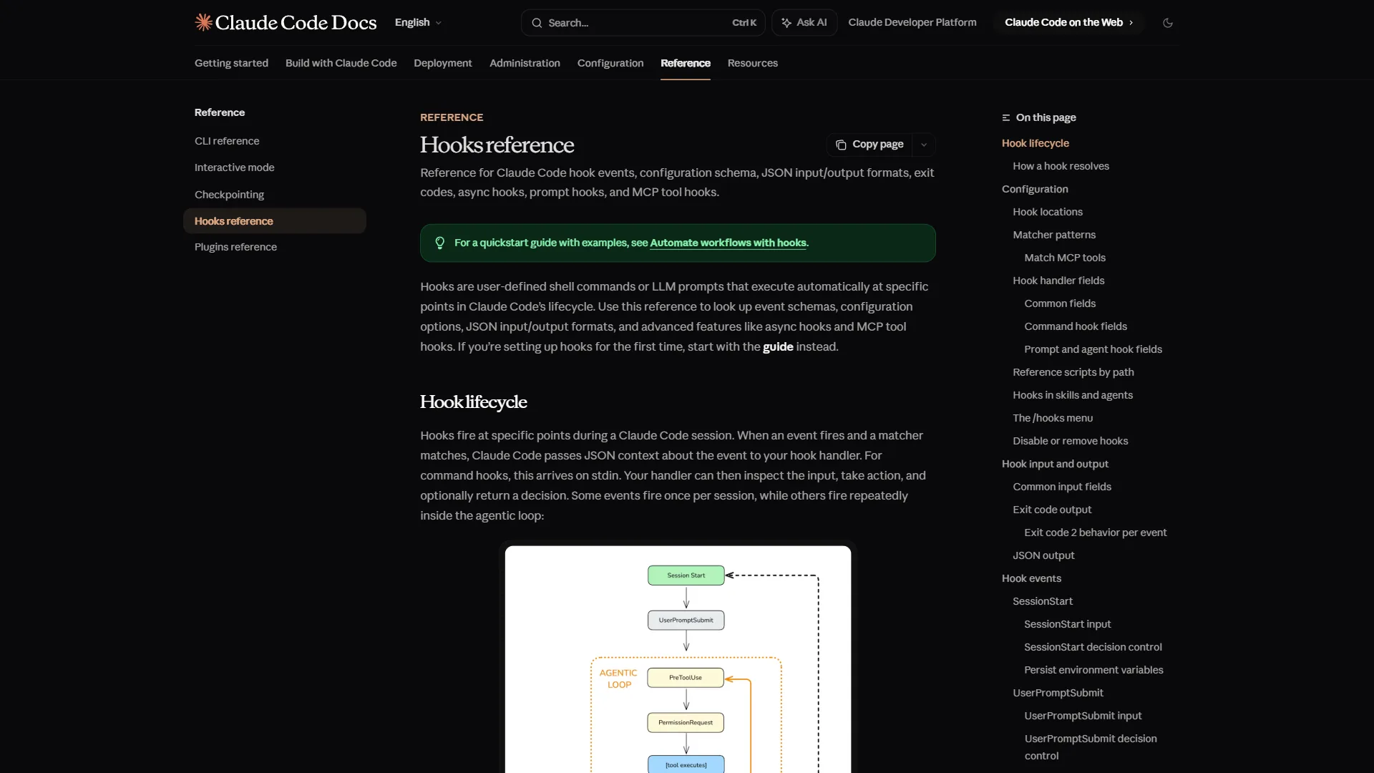1374x773 pixels.
Task: Jump to Persist environment variables
Action: tap(1093, 670)
